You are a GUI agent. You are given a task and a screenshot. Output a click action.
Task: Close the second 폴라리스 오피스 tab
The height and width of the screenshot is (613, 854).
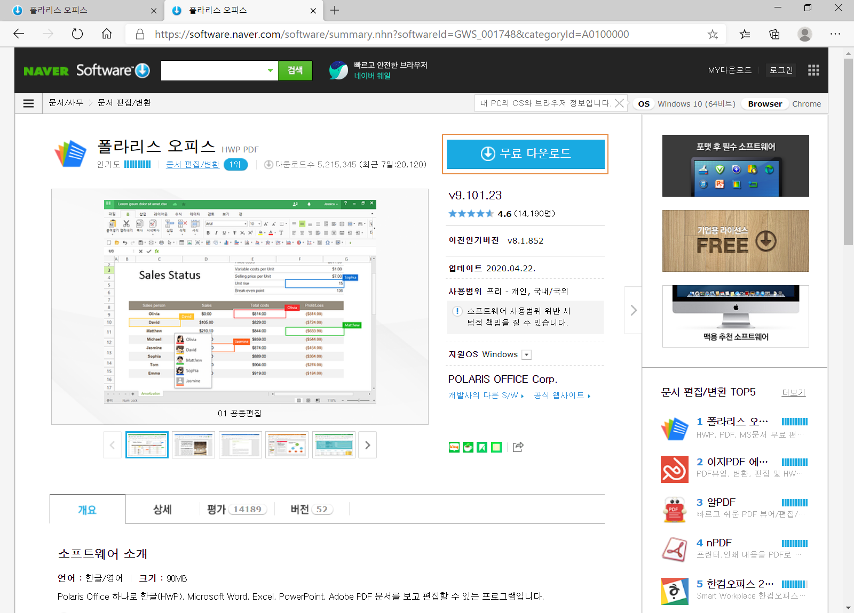[313, 11]
